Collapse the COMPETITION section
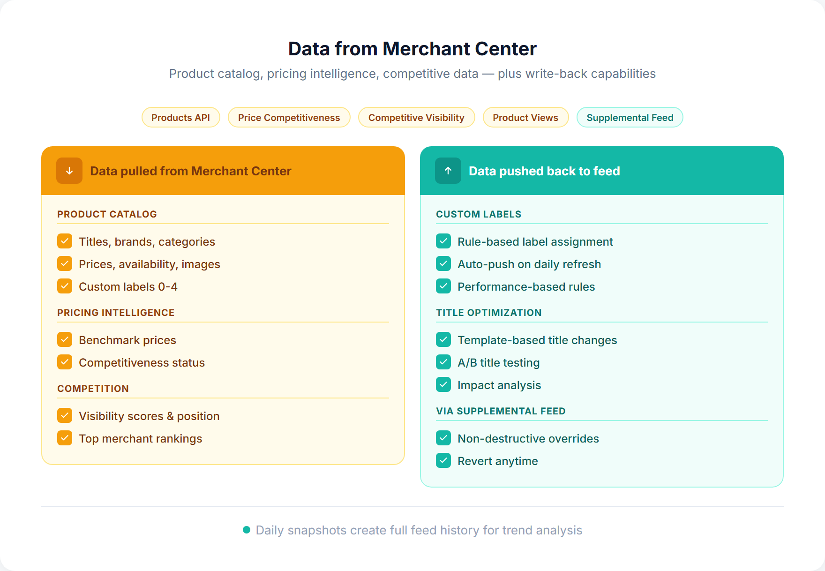Screen dimensions: 825x571 [92, 388]
